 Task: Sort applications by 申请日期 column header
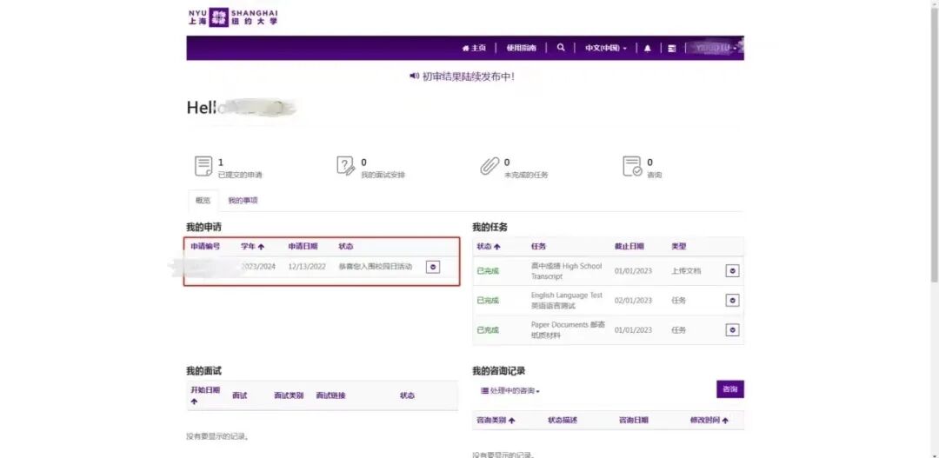point(303,246)
